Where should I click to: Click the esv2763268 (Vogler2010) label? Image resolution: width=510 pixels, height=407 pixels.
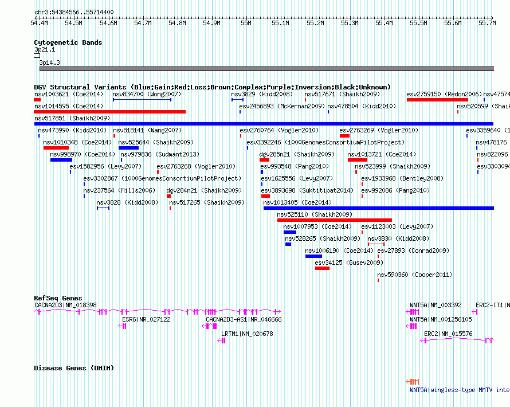pos(196,167)
